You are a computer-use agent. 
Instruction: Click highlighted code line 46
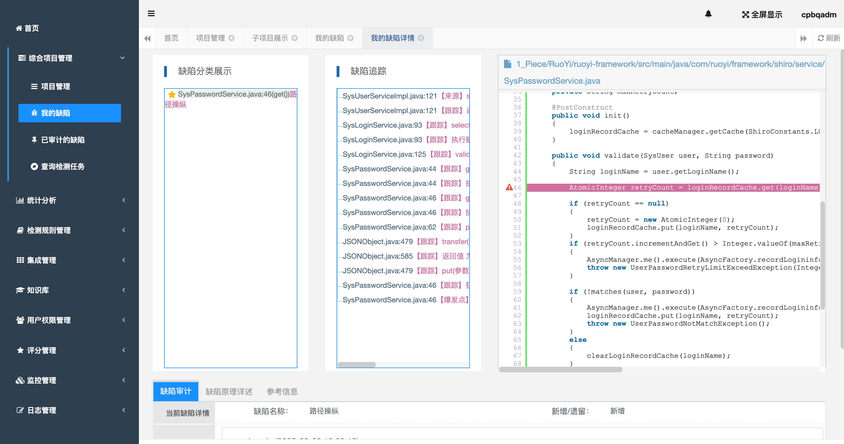pos(673,187)
